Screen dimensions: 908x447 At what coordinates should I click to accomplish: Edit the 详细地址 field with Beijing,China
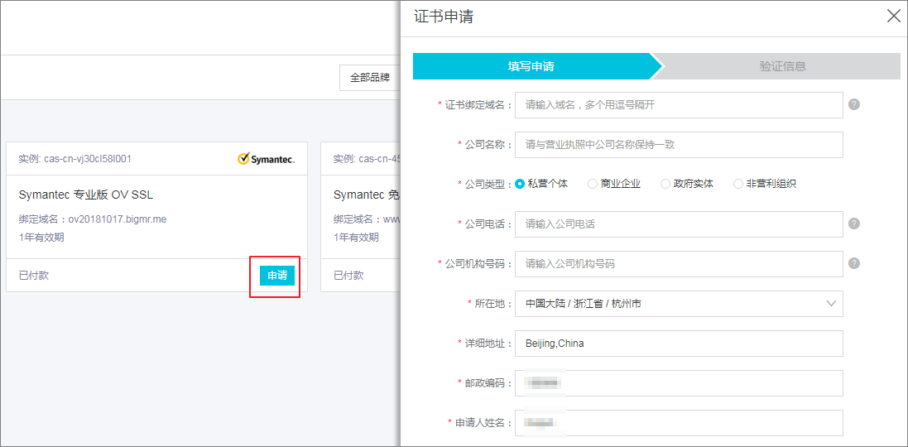[678, 343]
